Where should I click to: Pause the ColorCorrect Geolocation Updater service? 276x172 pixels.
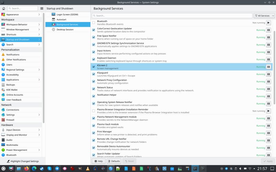[x=268, y=30]
